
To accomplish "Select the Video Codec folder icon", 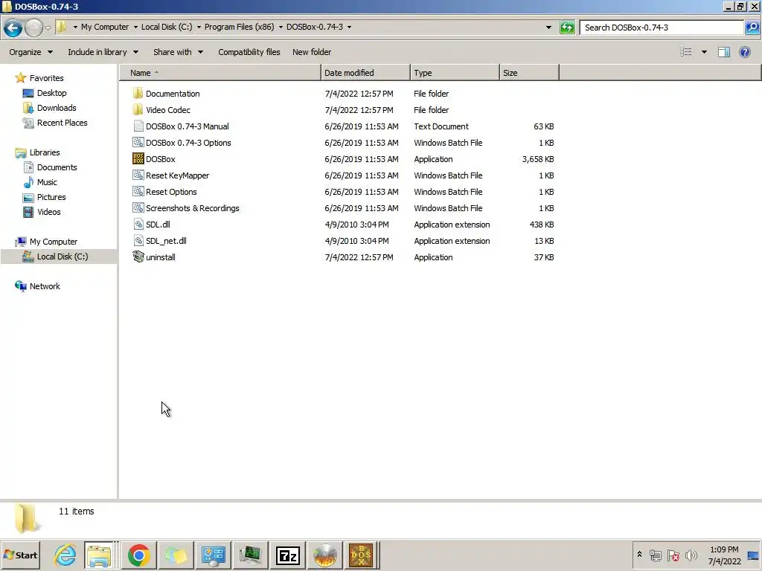I will [x=138, y=110].
